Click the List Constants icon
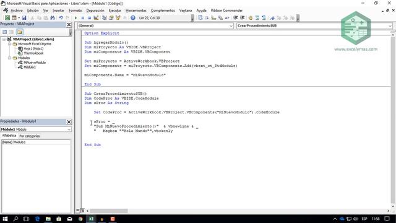 (x=207, y=18)
